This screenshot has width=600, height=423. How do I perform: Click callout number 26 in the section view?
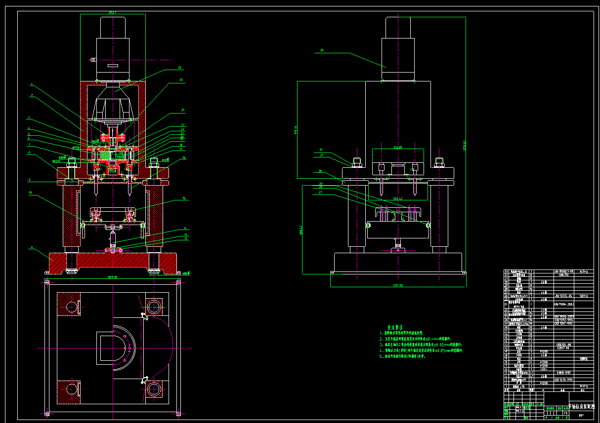[x=180, y=68]
